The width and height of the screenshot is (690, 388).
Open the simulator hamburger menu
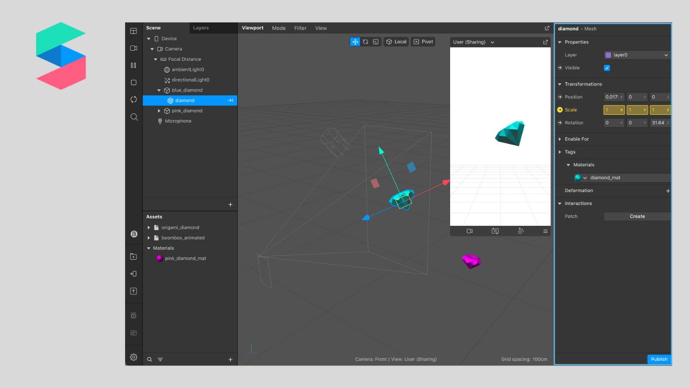tap(545, 231)
